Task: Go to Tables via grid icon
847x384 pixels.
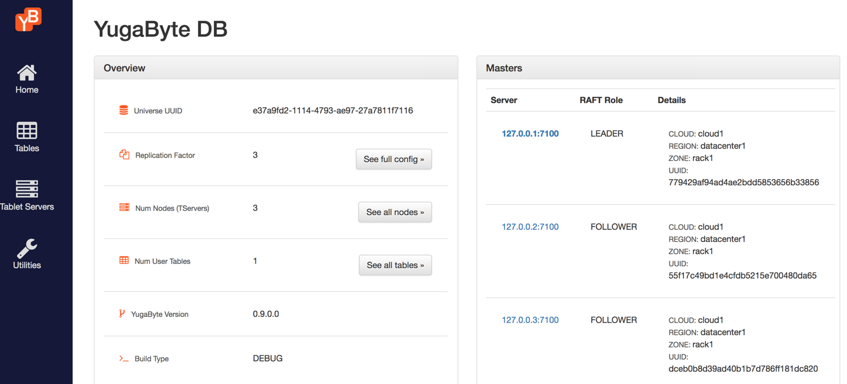Action: tap(27, 130)
